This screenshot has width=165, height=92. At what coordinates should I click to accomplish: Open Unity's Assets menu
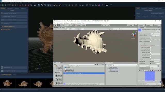pos(61,23)
